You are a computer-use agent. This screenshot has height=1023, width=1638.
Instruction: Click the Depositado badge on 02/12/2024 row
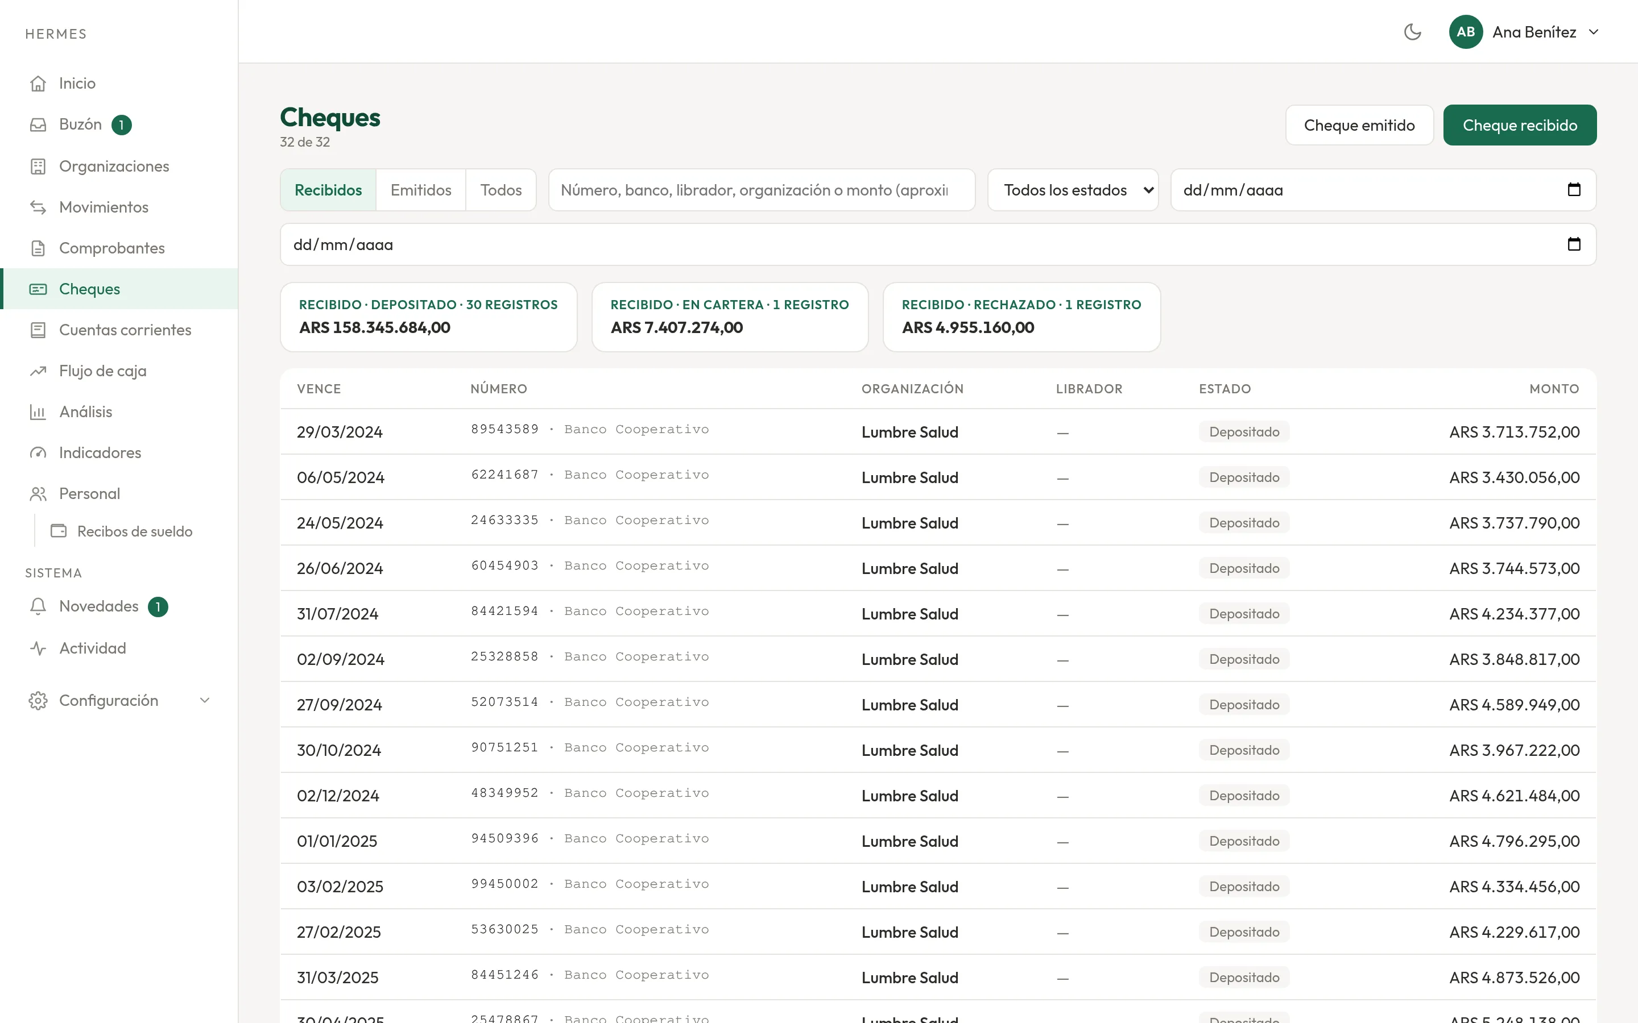click(1244, 796)
